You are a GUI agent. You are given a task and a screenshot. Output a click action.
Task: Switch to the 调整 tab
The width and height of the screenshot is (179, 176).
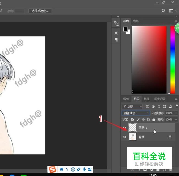coord(126,99)
